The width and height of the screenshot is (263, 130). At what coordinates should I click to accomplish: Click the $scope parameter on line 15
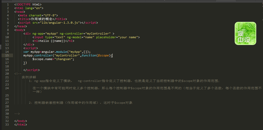click(x=103, y=55)
